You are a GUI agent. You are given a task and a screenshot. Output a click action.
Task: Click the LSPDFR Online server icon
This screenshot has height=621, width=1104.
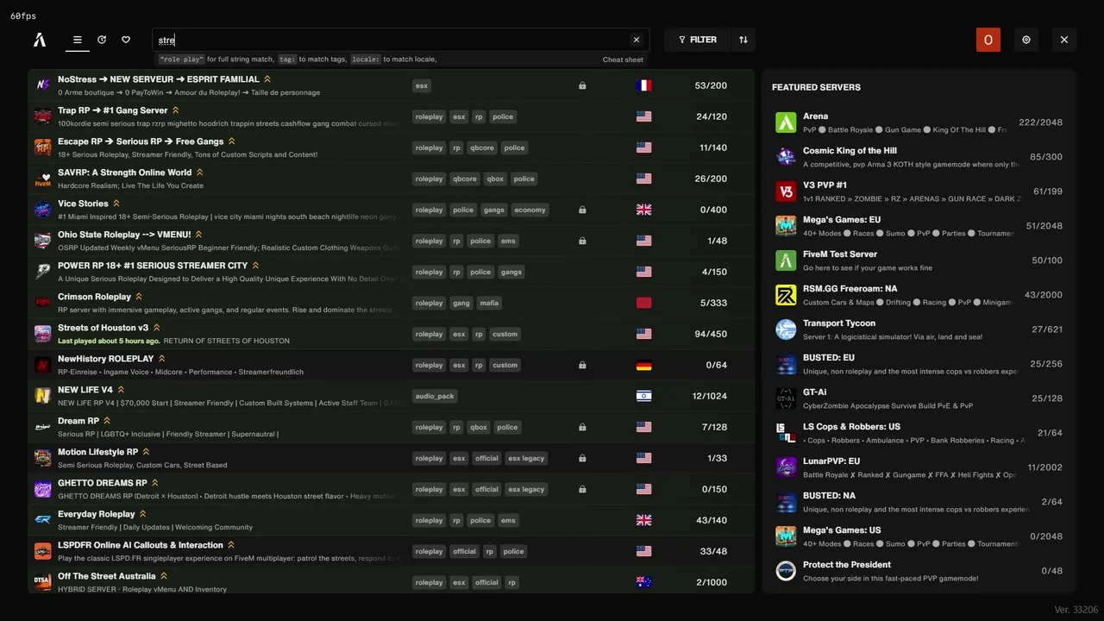click(x=42, y=551)
